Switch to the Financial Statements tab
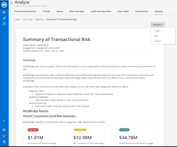The image size is (177, 147). click(x=25, y=11)
